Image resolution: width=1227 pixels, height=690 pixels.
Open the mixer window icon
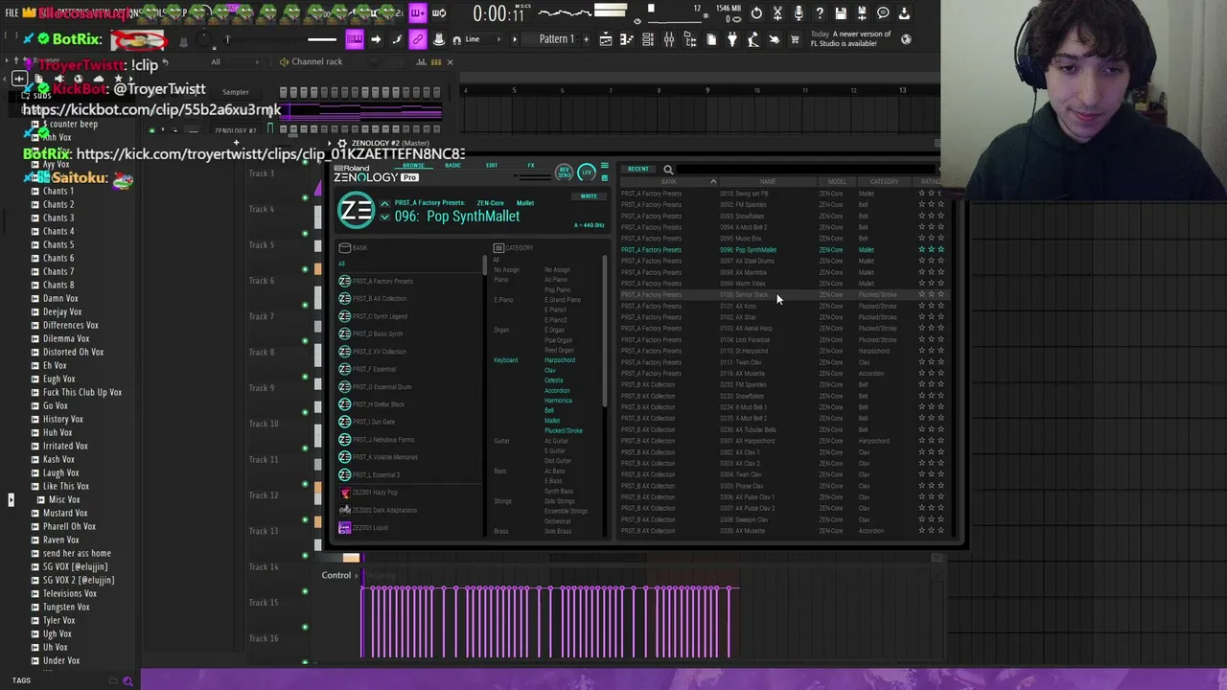tap(669, 39)
